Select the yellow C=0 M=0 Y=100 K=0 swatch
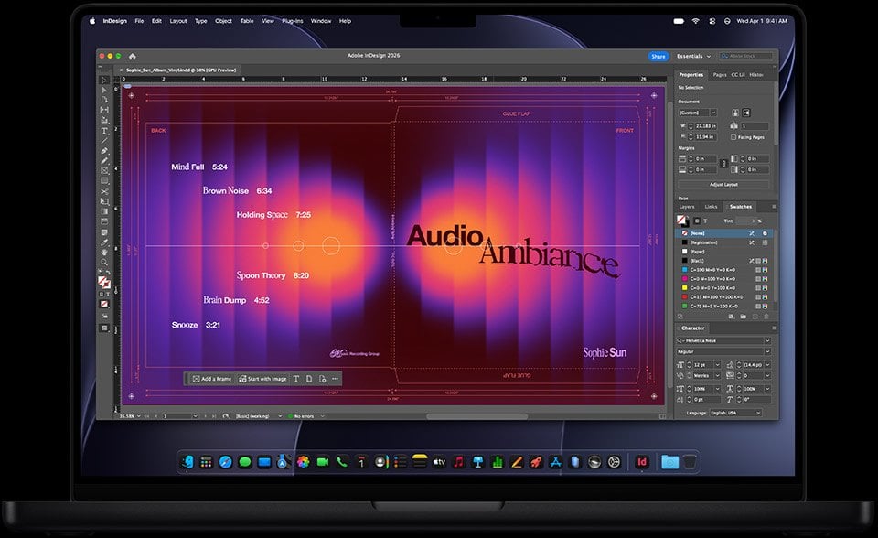Screen dimensions: 878x538 [x=724, y=288]
